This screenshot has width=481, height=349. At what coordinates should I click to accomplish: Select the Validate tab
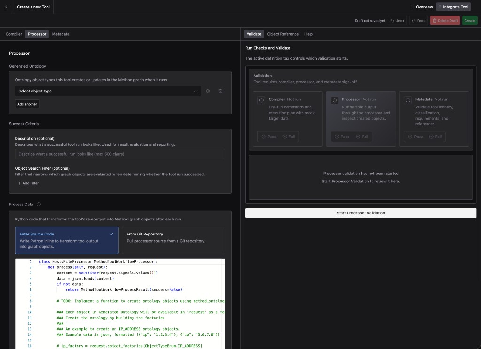[254, 34]
